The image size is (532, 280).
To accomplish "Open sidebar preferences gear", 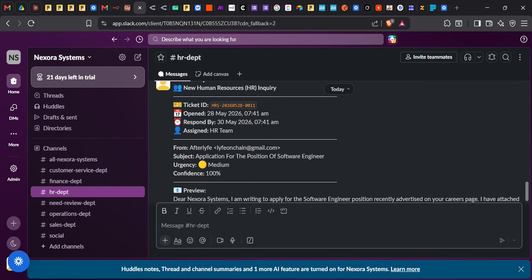I will point(122,57).
